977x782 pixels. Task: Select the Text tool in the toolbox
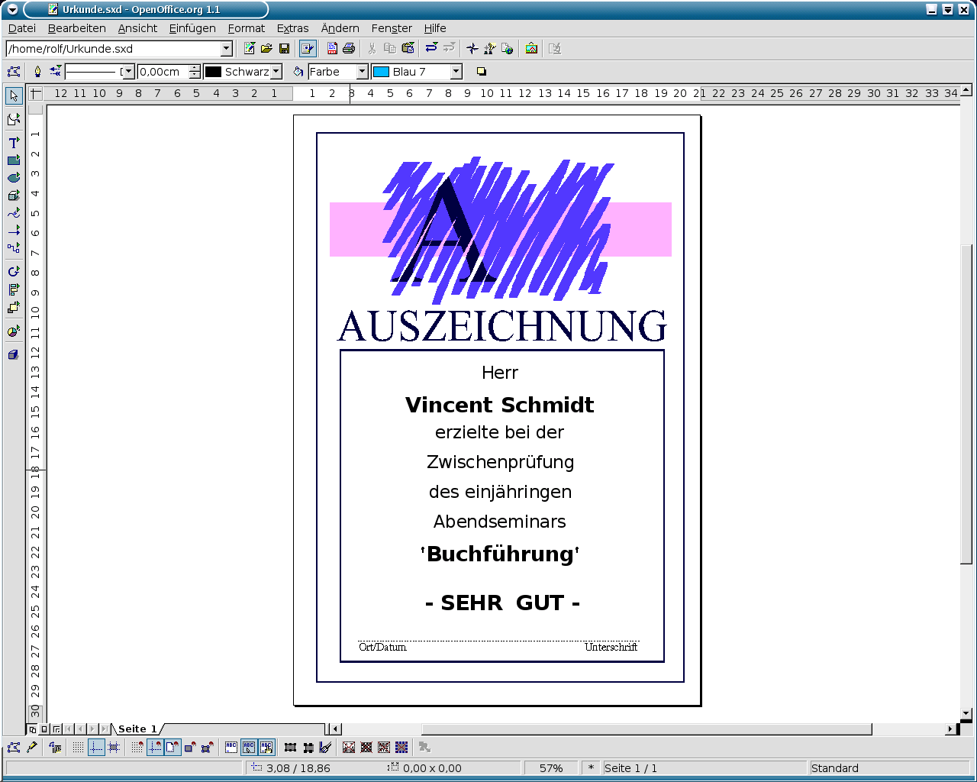13,143
